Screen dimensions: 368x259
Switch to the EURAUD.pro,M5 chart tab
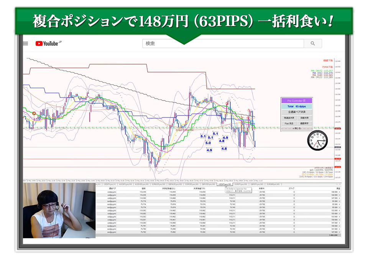[158, 184]
